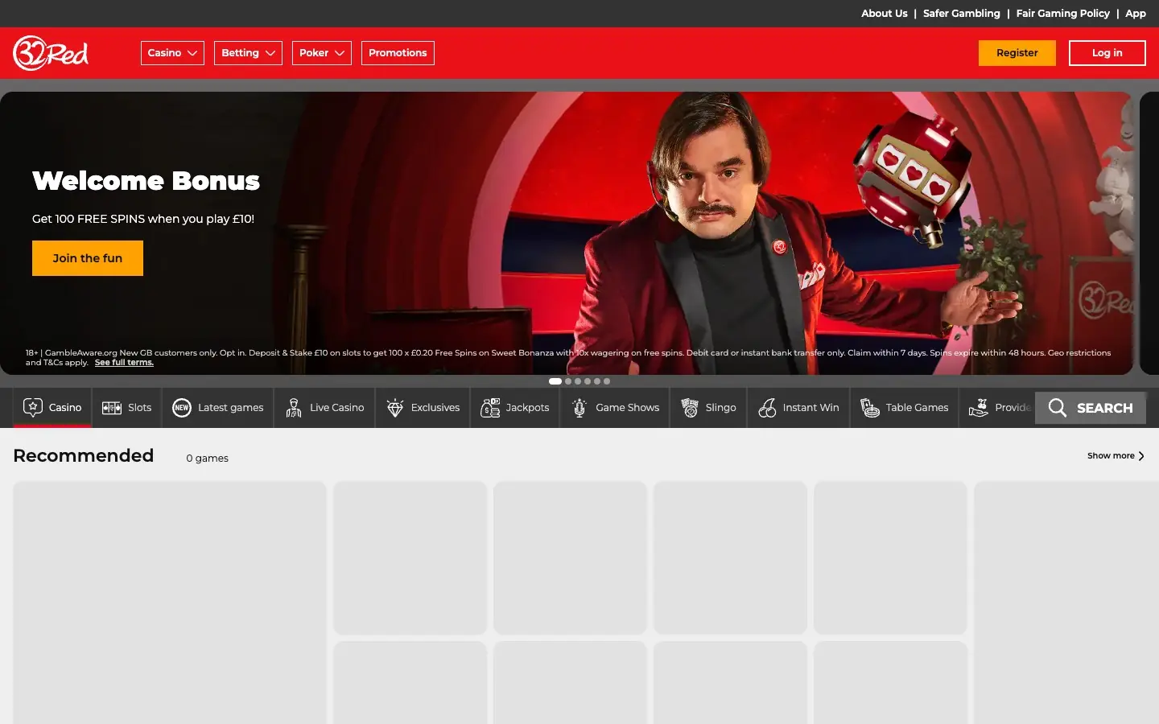Expand the Poker dropdown menu

tap(322, 53)
